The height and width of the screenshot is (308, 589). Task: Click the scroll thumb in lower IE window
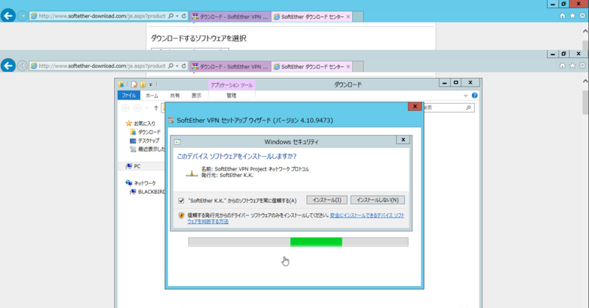click(x=585, y=101)
